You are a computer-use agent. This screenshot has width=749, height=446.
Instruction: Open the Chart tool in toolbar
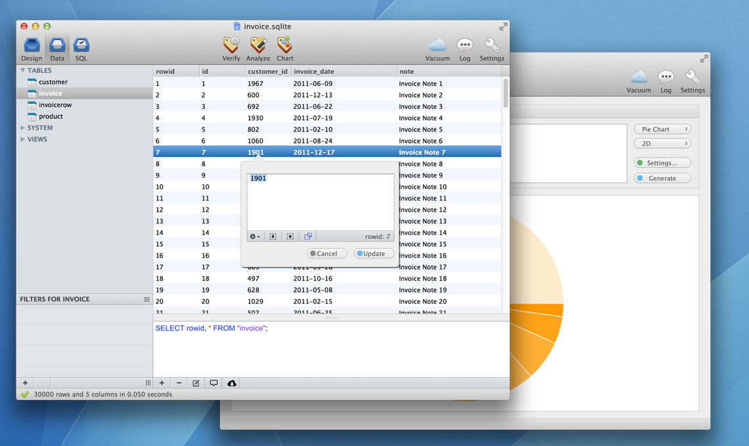click(x=284, y=45)
